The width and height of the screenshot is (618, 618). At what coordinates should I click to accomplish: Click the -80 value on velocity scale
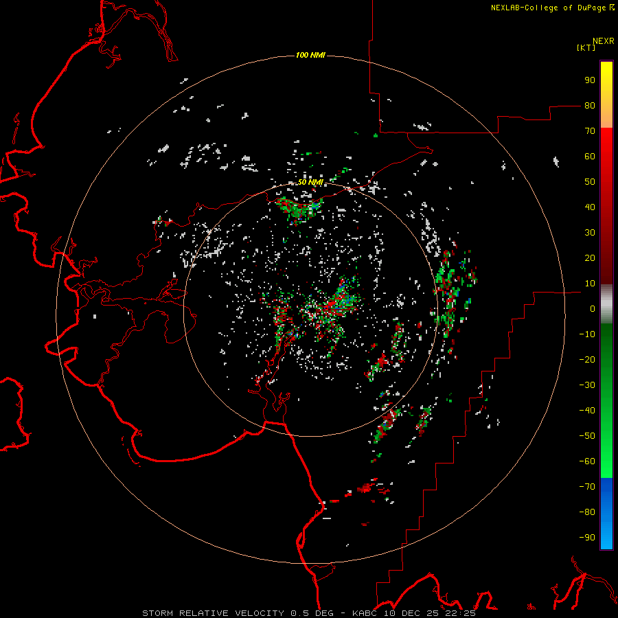pos(587,512)
